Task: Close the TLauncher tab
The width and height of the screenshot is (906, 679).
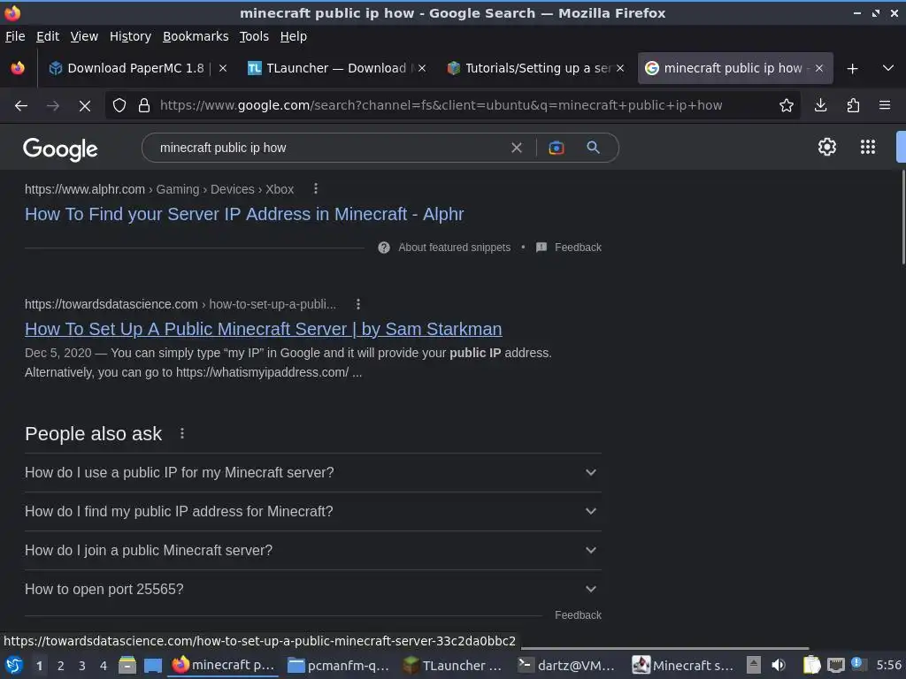Action: tap(422, 68)
